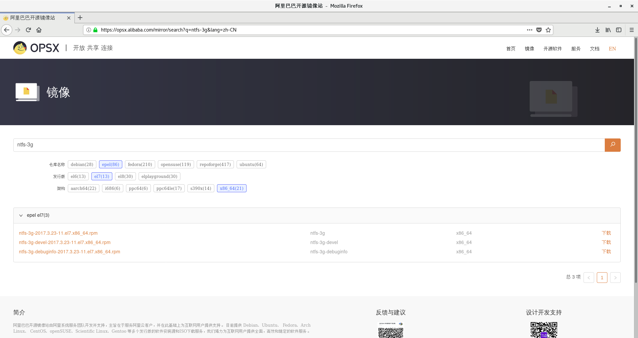Open 首页 in the site navigation
Viewport: 638px width, 338px height.
click(511, 48)
